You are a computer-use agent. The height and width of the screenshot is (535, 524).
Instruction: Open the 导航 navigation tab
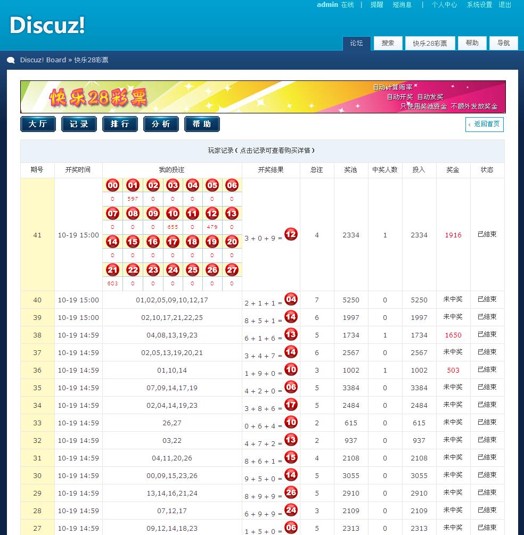[x=503, y=43]
